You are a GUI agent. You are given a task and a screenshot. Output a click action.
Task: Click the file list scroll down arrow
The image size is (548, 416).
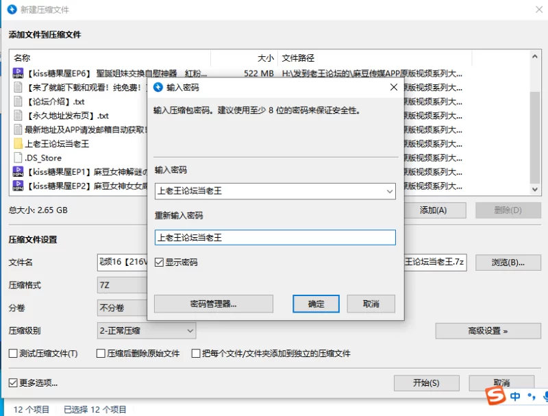[x=535, y=189]
